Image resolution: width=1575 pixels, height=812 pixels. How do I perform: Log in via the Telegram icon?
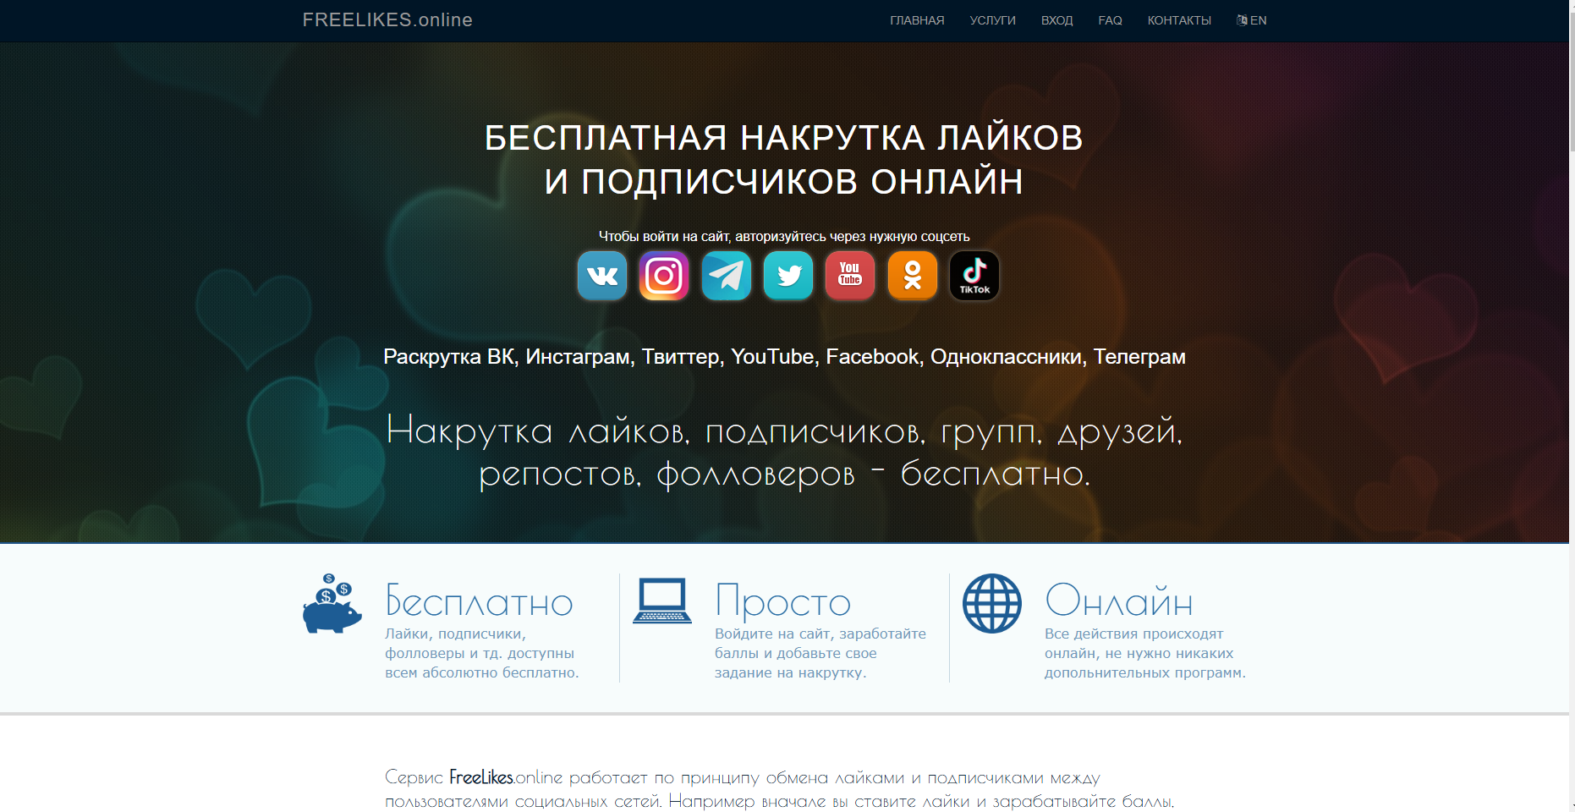coord(727,276)
